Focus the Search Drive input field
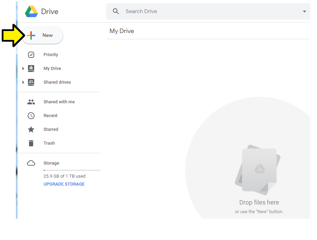The image size is (317, 240). coord(208,11)
